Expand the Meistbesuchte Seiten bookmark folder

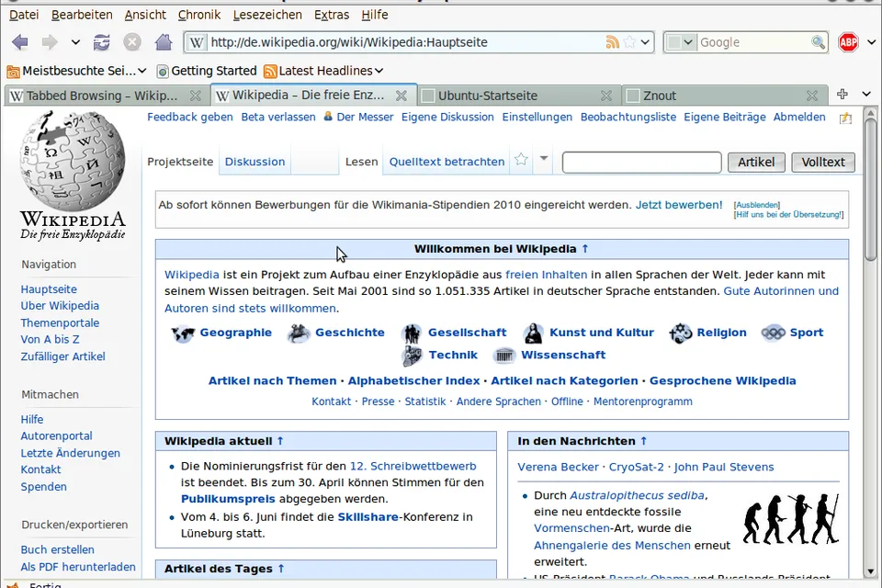76,71
